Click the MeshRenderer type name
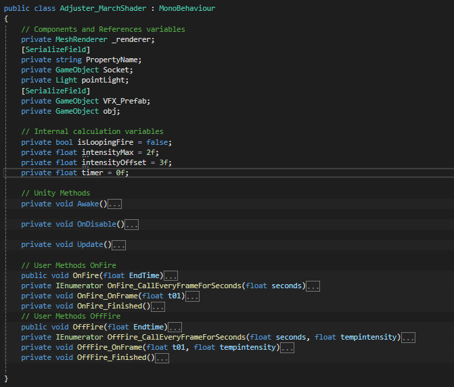The width and height of the screenshot is (454, 387). tap(81, 39)
